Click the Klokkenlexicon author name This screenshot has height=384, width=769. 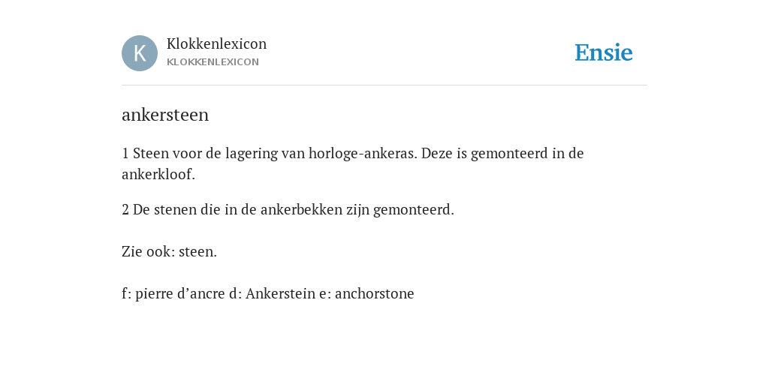(x=217, y=43)
